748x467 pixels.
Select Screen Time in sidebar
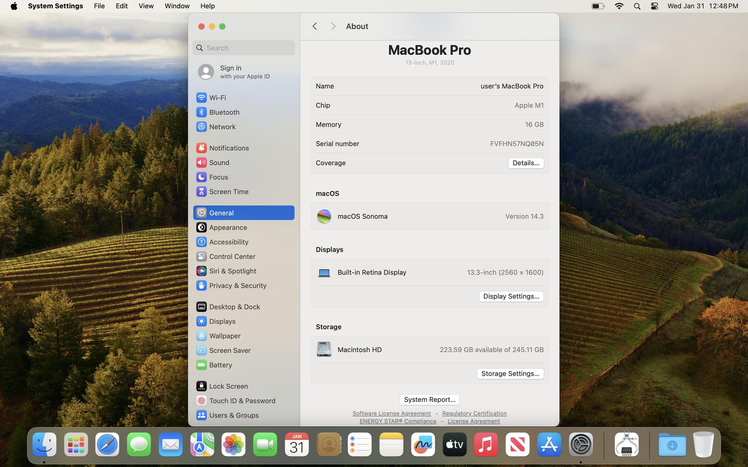(244, 192)
